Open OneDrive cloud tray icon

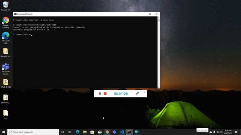(211, 132)
